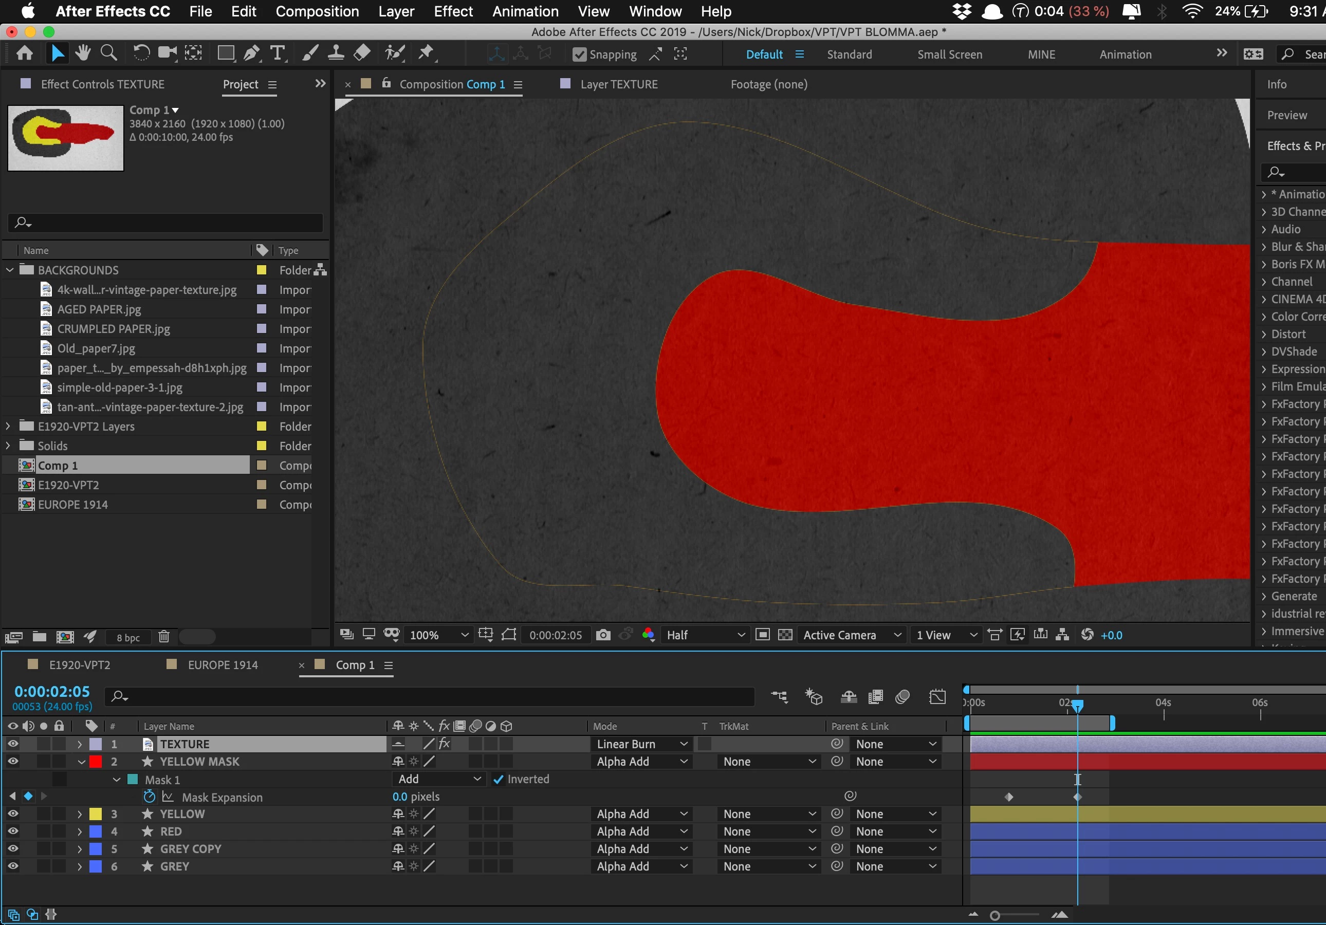Uncheck the Snapping checkbox

[x=579, y=54]
